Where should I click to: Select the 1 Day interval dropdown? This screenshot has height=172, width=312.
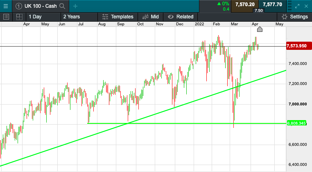click(x=43, y=17)
